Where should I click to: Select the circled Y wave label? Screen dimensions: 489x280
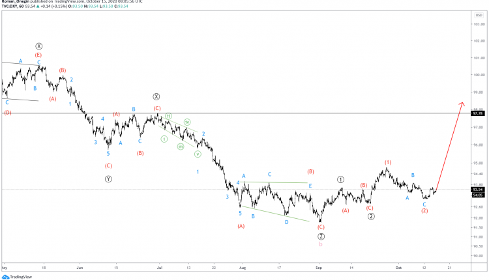pos(108,179)
